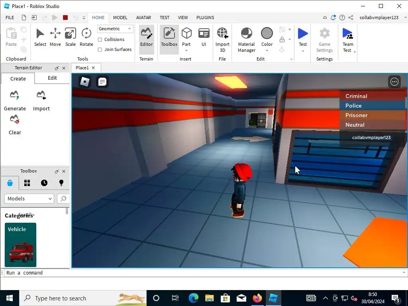
Task: Open Game Settings
Action: 324,40
